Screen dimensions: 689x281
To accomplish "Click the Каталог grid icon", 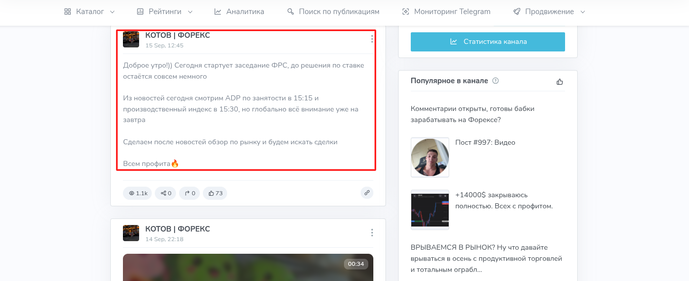I will pyautogui.click(x=67, y=12).
